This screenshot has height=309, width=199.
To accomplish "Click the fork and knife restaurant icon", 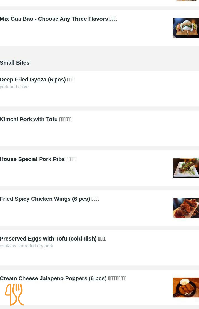I will tap(14, 294).
